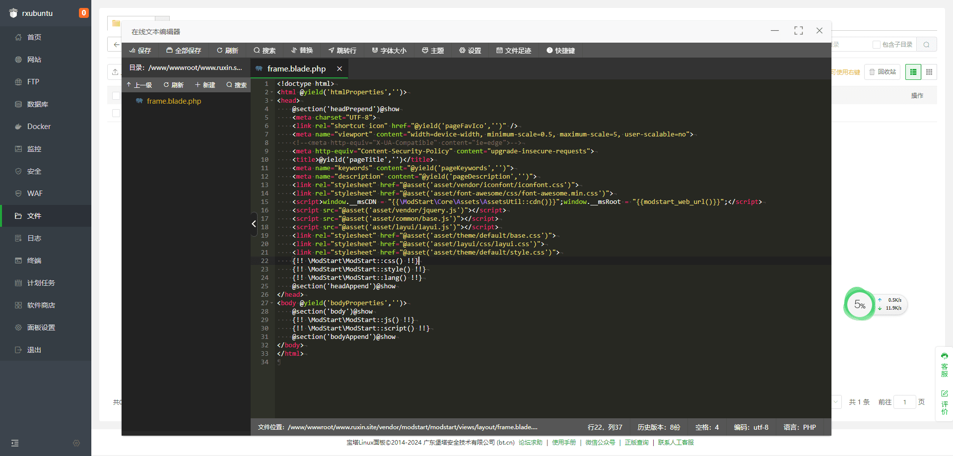Open frame.blade.php in the file tree
The height and width of the screenshot is (456, 953).
pos(174,101)
